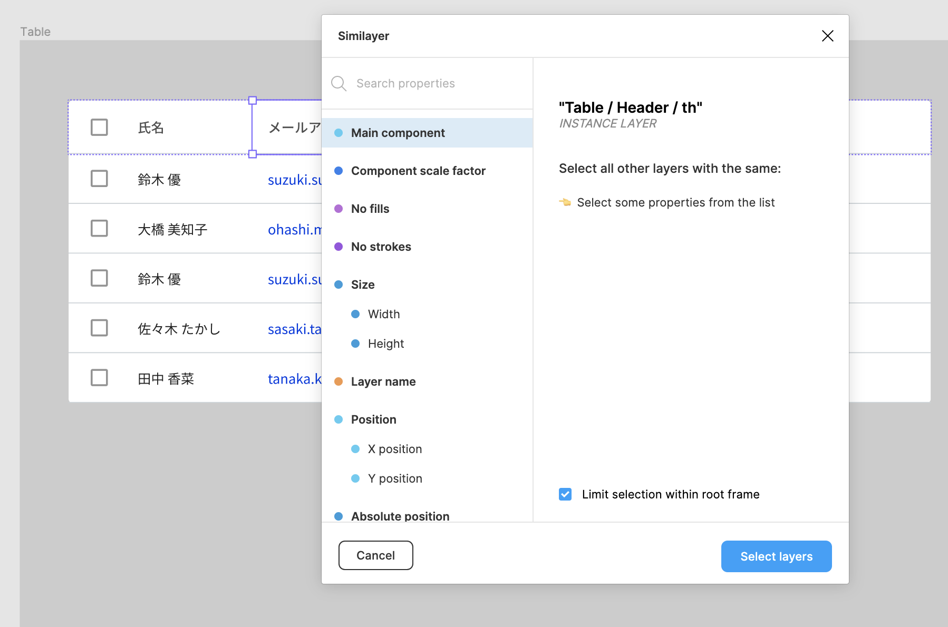
Task: Click the Search properties input field
Action: 438,84
